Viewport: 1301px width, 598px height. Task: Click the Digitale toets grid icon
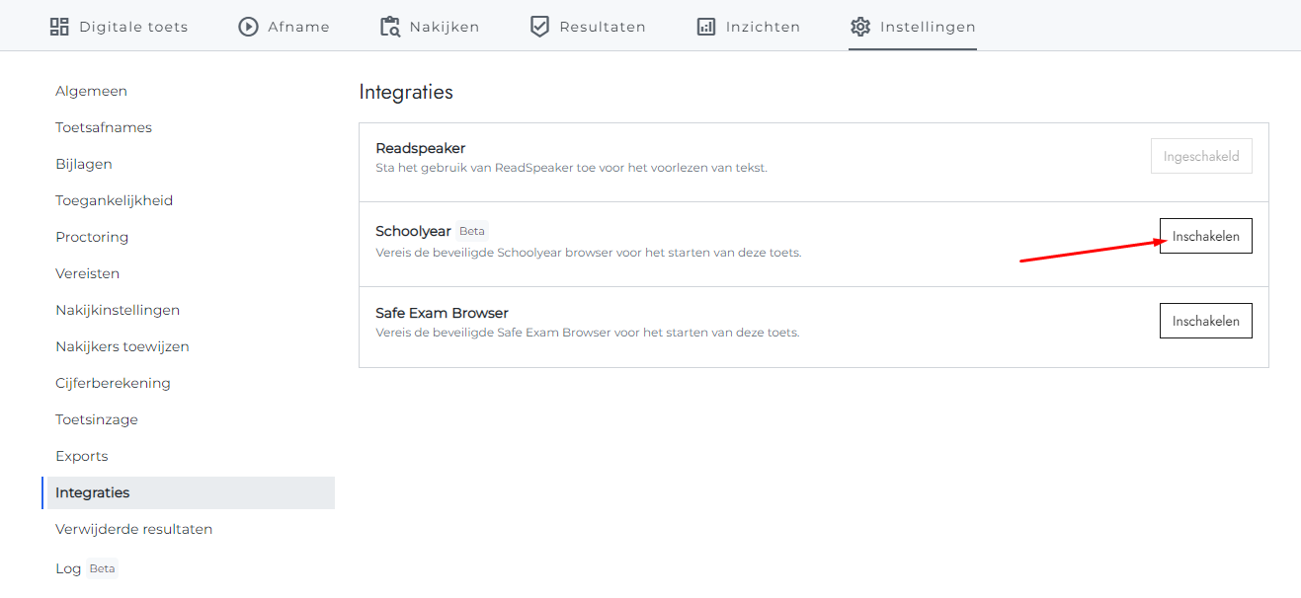59,27
